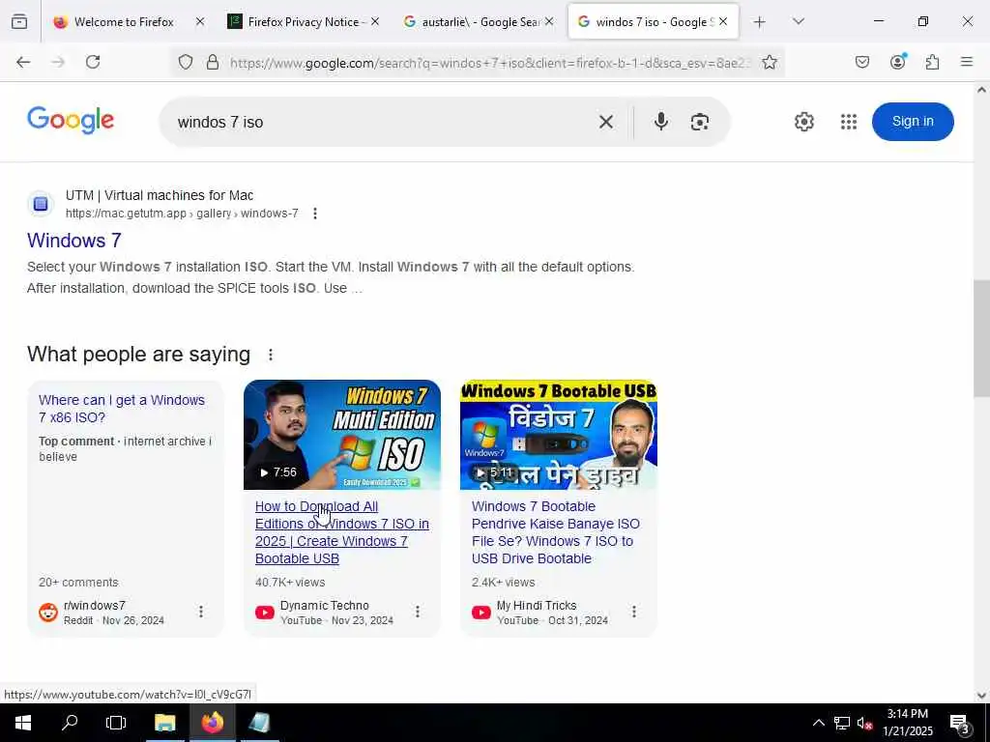List all tabs dropdown arrow
The image size is (990, 742).
(798, 21)
